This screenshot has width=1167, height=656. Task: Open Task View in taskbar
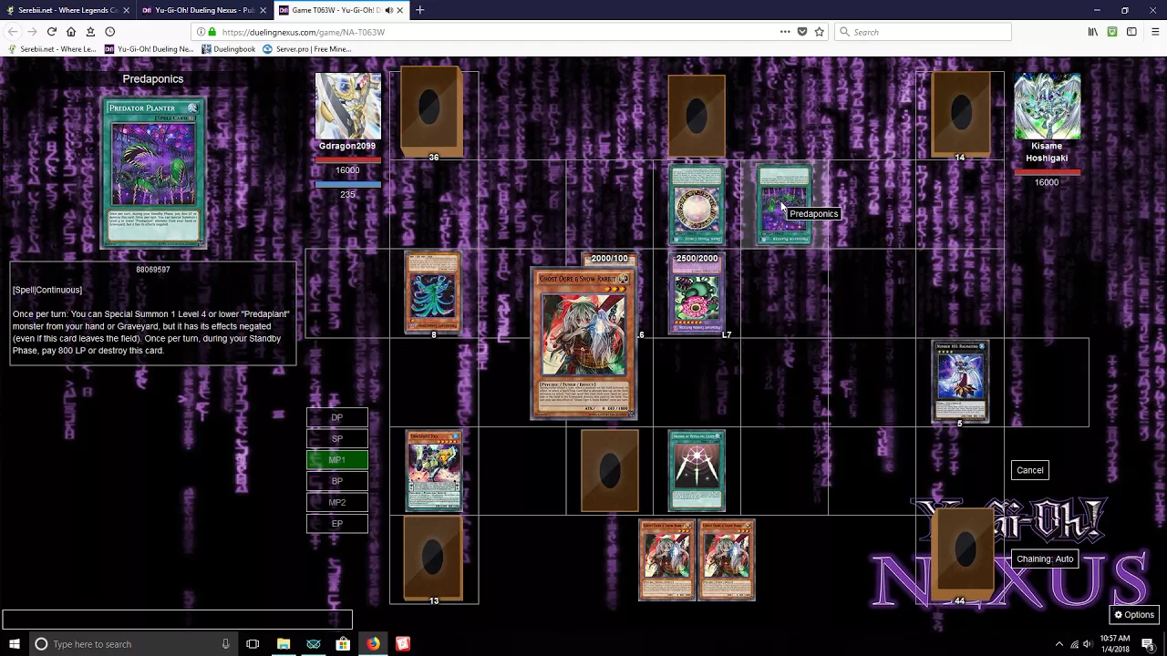pos(253,644)
